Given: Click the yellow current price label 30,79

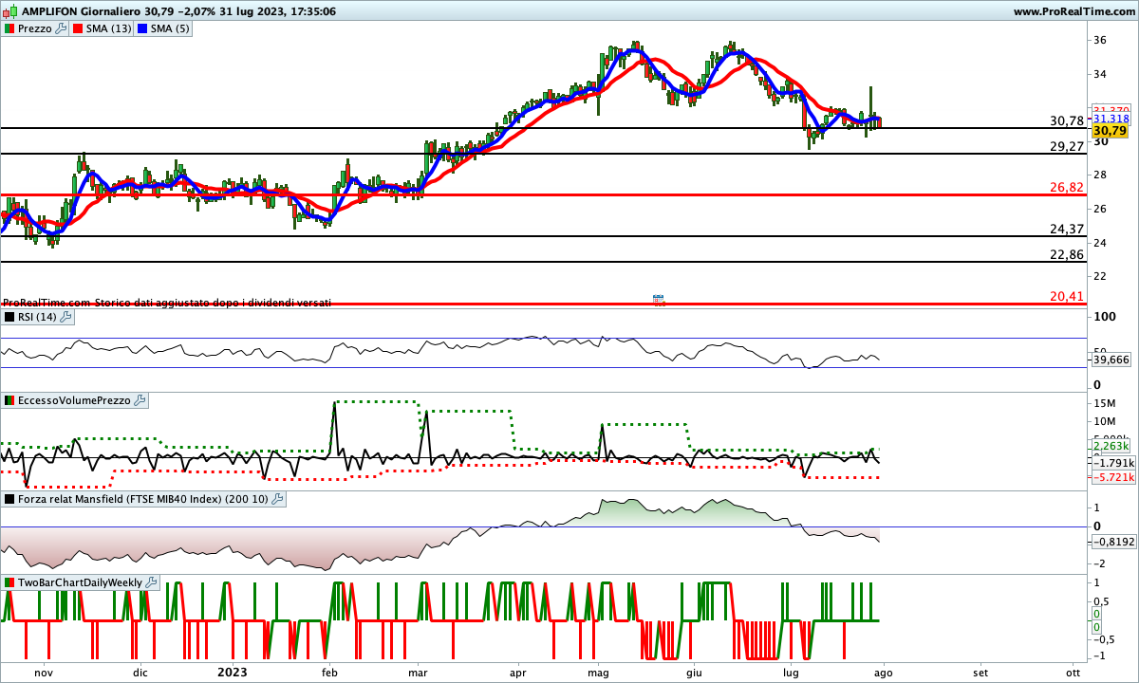Looking at the screenshot, I should (x=1110, y=131).
